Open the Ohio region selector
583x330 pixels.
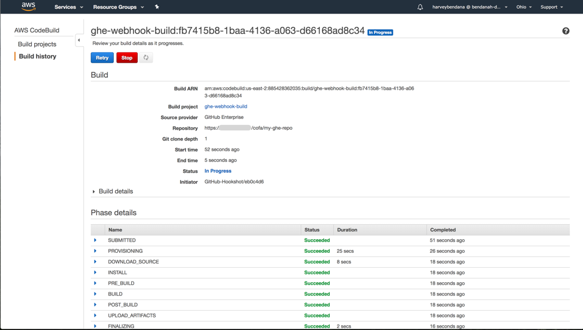pos(524,7)
